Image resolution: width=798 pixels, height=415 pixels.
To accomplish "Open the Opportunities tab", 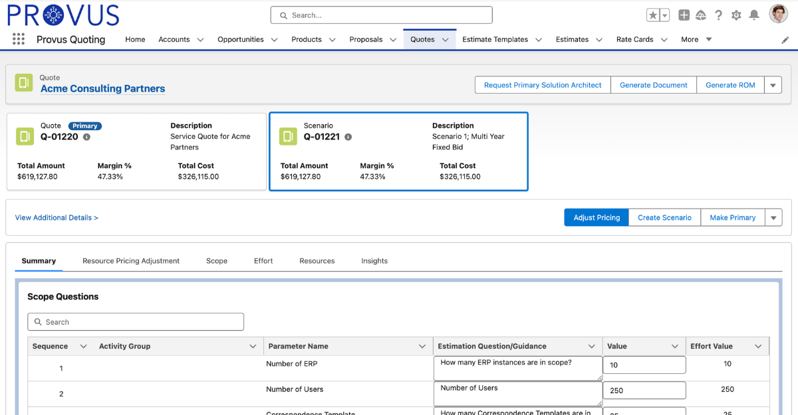I will [241, 39].
